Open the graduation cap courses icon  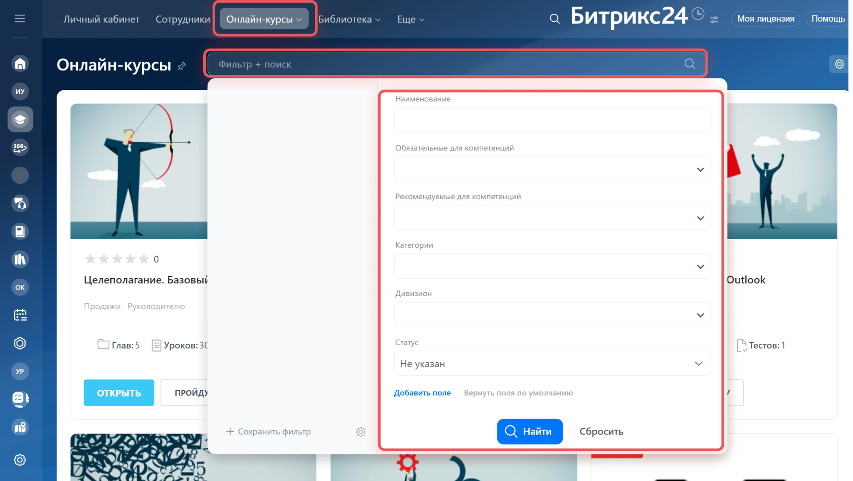tap(20, 120)
